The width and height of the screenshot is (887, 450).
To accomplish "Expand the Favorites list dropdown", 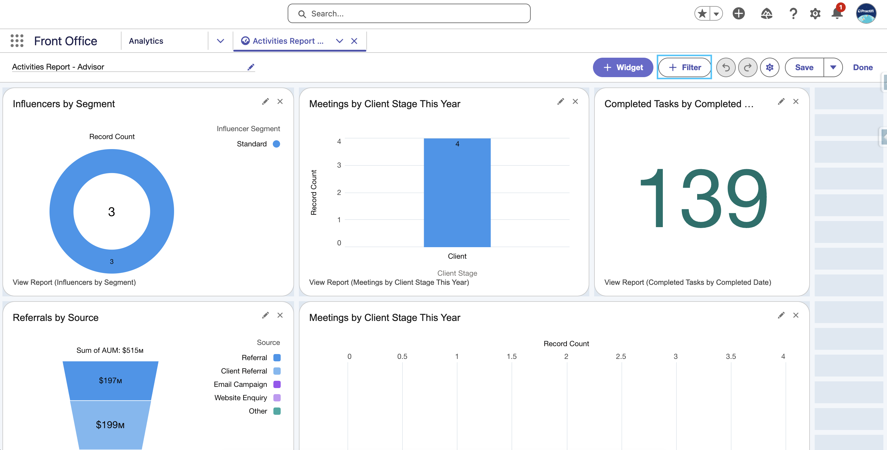I will tap(716, 14).
